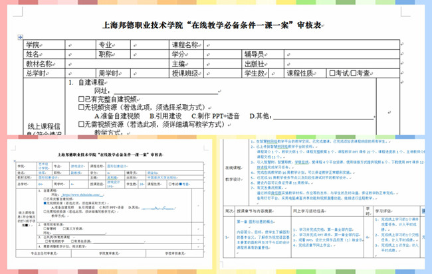The image size is (432, 274).
Task: Click the 网址 underline field in top form
Action: (x=166, y=91)
